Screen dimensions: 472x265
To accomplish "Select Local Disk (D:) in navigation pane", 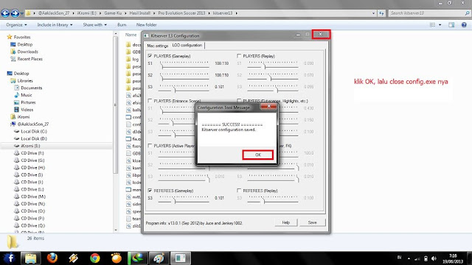I will pyautogui.click(x=34, y=138).
